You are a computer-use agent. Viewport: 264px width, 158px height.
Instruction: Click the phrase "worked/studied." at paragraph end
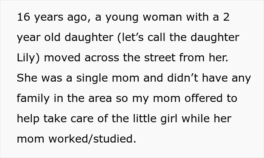point(92,139)
